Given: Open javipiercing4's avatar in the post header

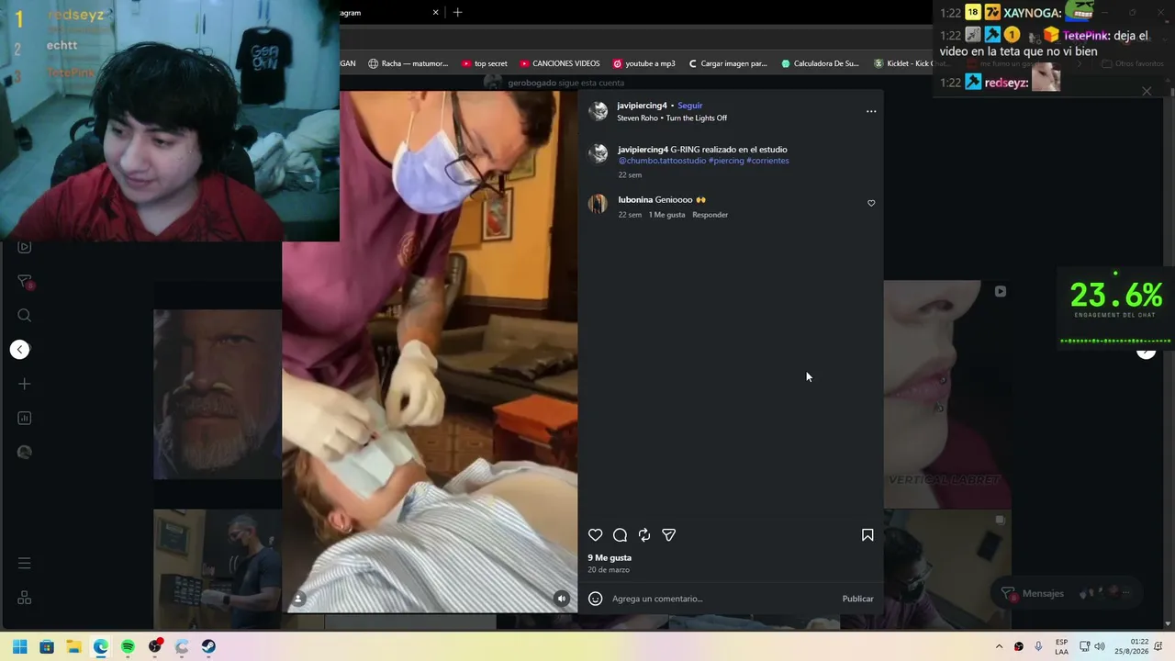Looking at the screenshot, I should pyautogui.click(x=599, y=112).
